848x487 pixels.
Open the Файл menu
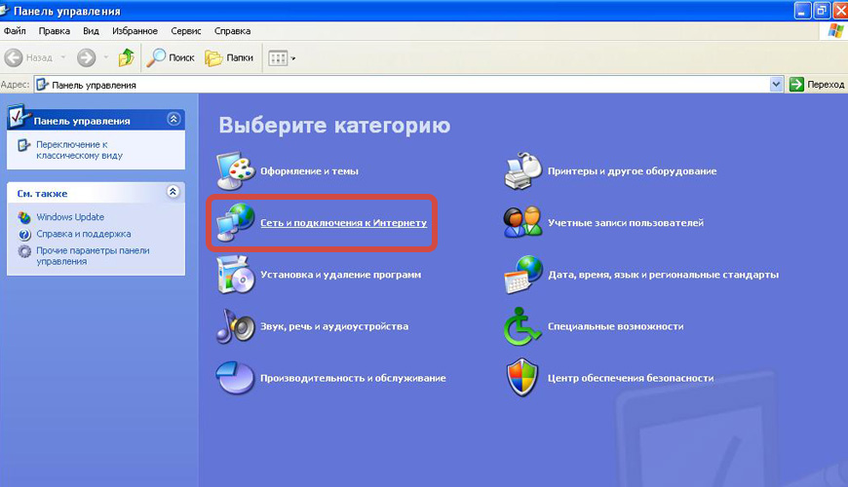(15, 31)
